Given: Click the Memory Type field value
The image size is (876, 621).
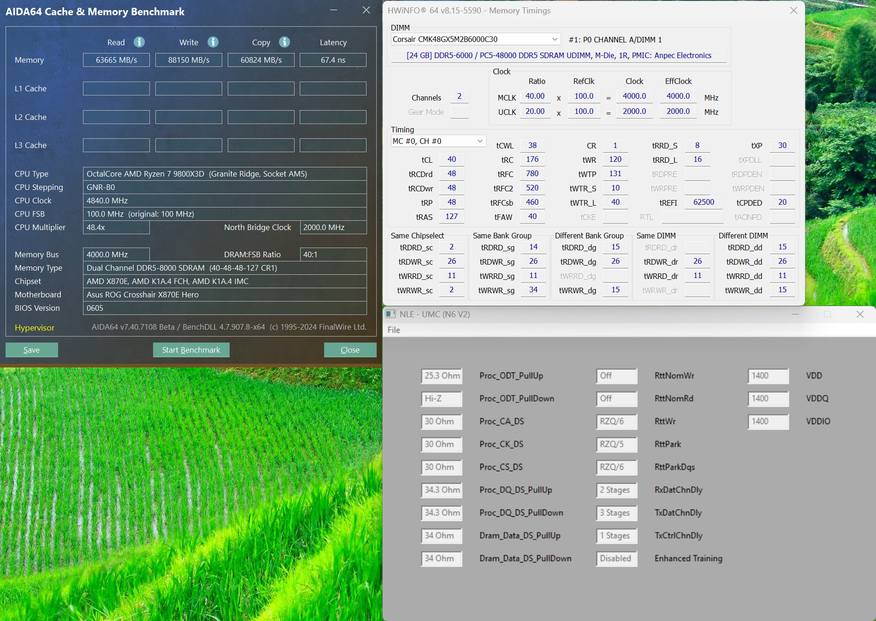Looking at the screenshot, I should pyautogui.click(x=225, y=268).
